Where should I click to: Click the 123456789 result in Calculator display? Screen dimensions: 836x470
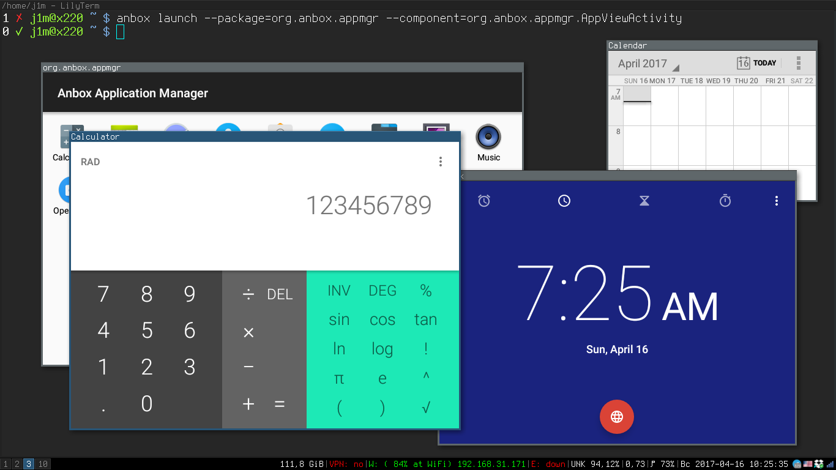pos(369,206)
